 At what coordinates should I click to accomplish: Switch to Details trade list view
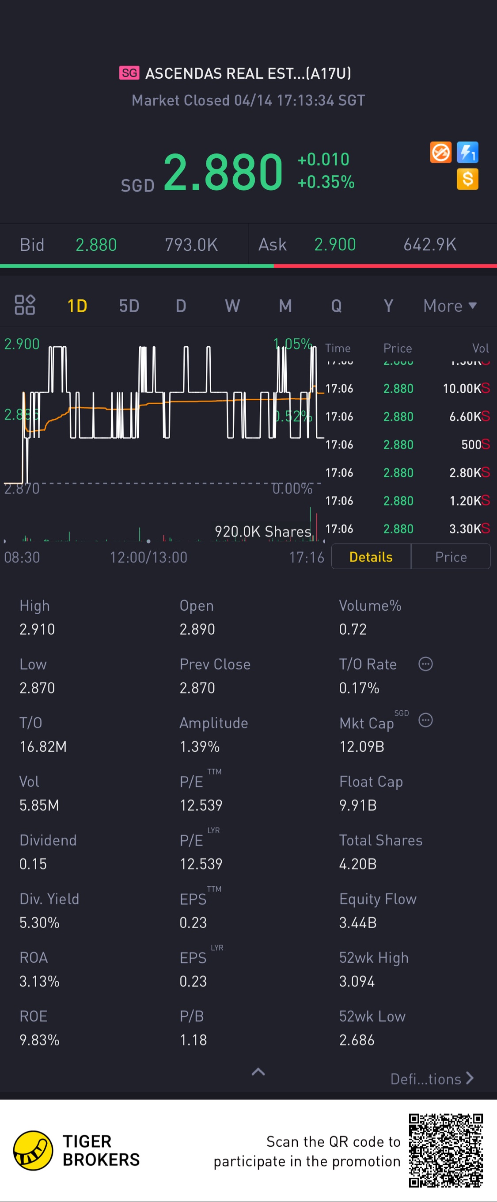(x=371, y=557)
